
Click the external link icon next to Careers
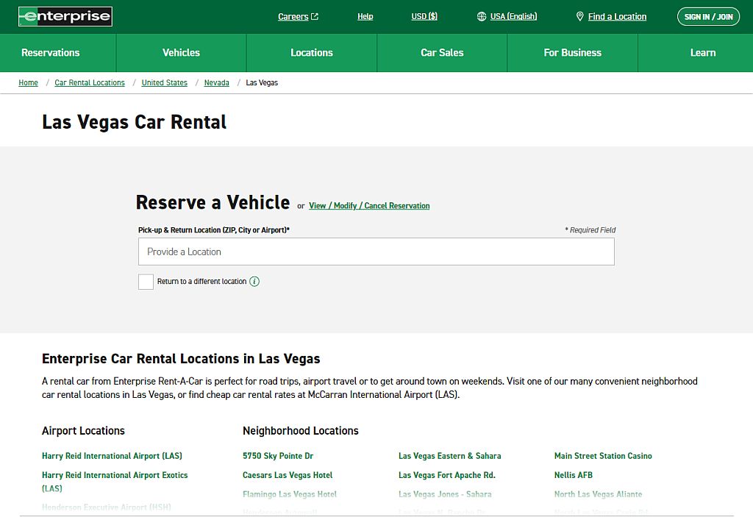pos(315,17)
